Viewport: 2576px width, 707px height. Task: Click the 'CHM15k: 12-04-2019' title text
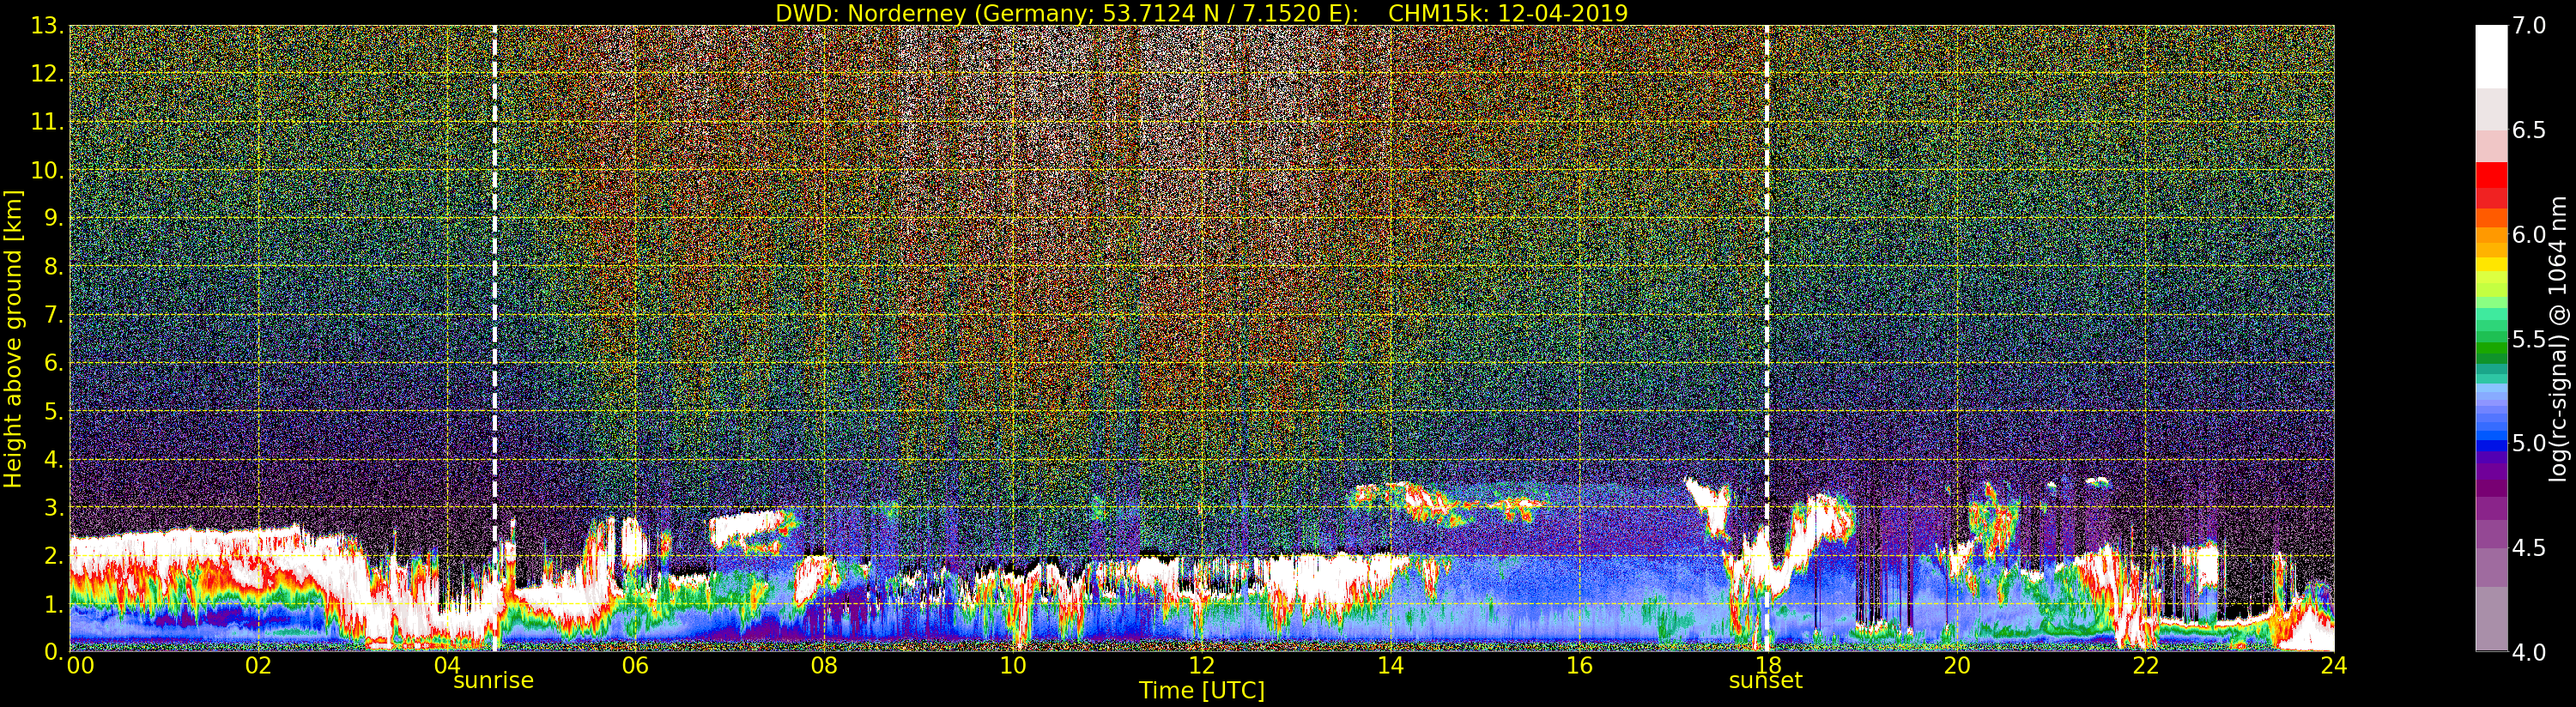click(1508, 13)
